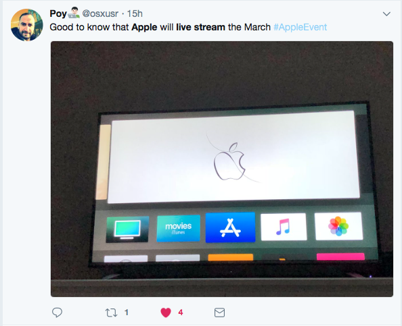Click the Poy profile avatar photo
Image resolution: width=402 pixels, height=326 pixels.
(27, 25)
